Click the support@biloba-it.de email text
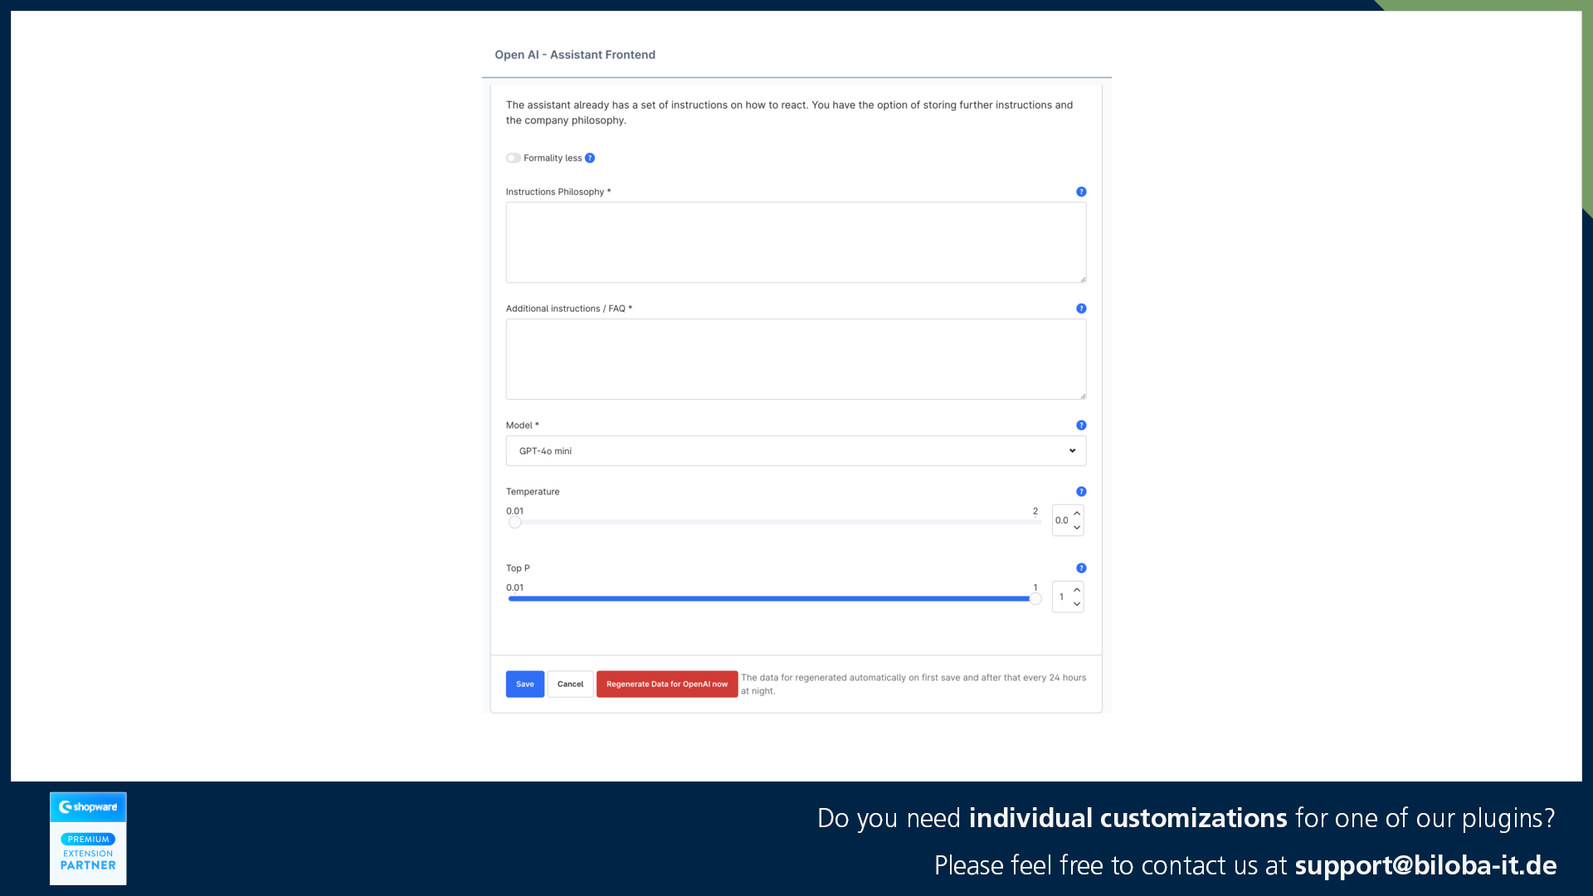The width and height of the screenshot is (1593, 896). tap(1425, 865)
